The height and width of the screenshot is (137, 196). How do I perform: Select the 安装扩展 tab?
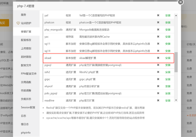point(26,32)
